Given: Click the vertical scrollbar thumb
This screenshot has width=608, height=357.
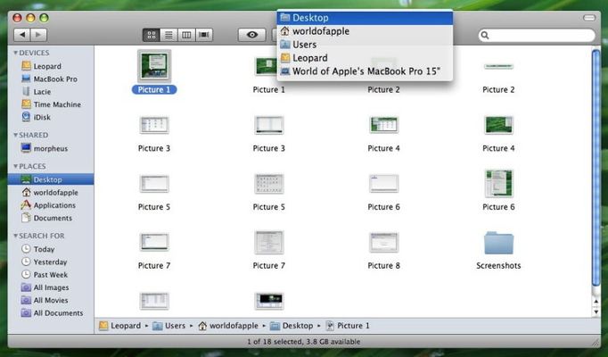Looking at the screenshot, I should pyautogui.click(x=596, y=168).
